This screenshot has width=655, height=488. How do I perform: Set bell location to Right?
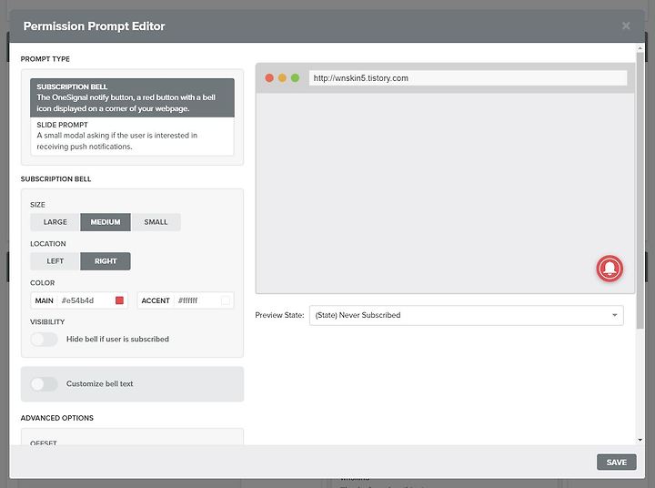[x=106, y=261]
